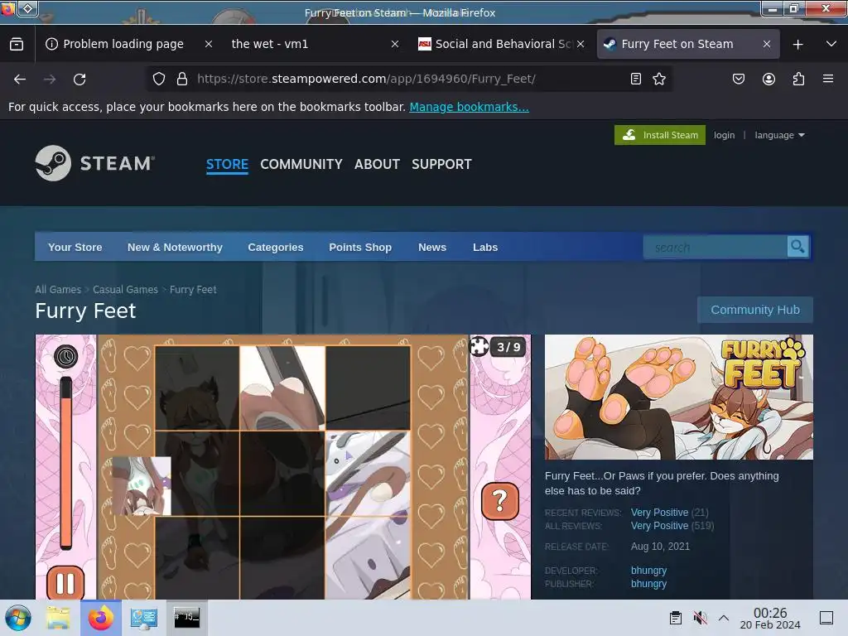
Task: Click Manage bookmarks link
Action: tap(469, 107)
